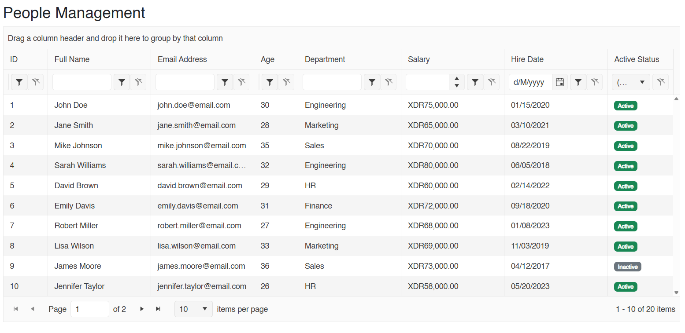Click the grid's vertical scrollbar down arrow
The width and height of the screenshot is (685, 333).
(676, 292)
